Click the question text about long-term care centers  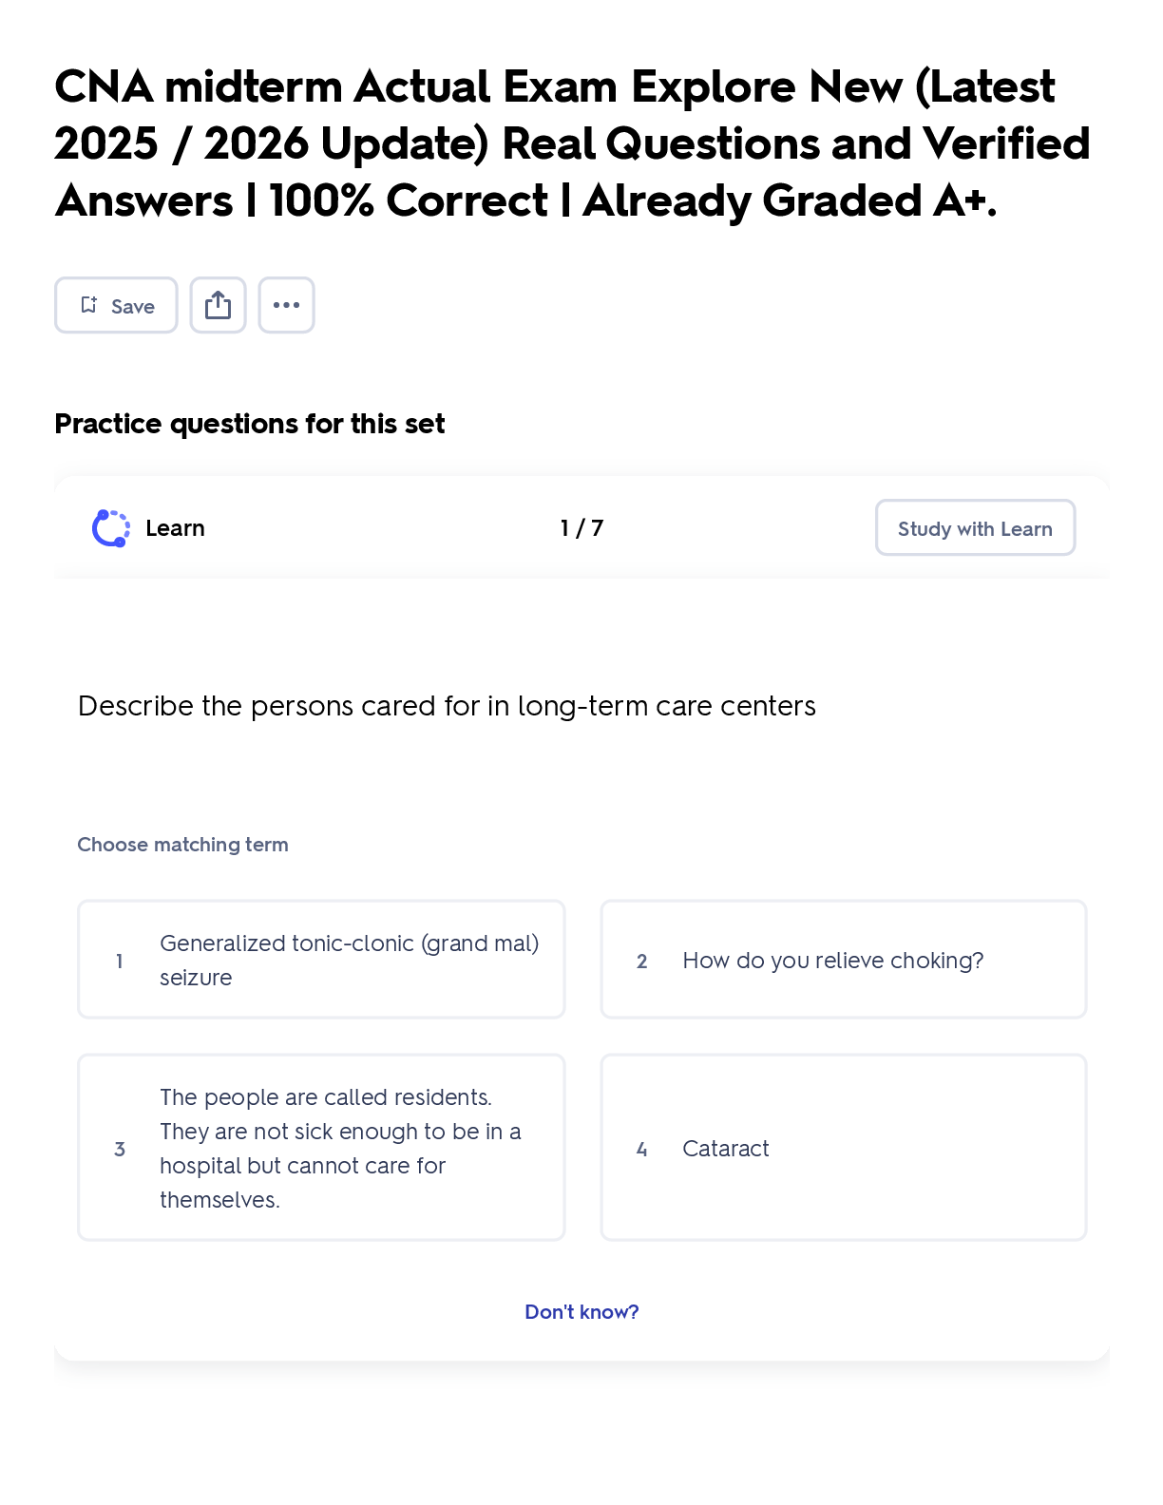447,706
